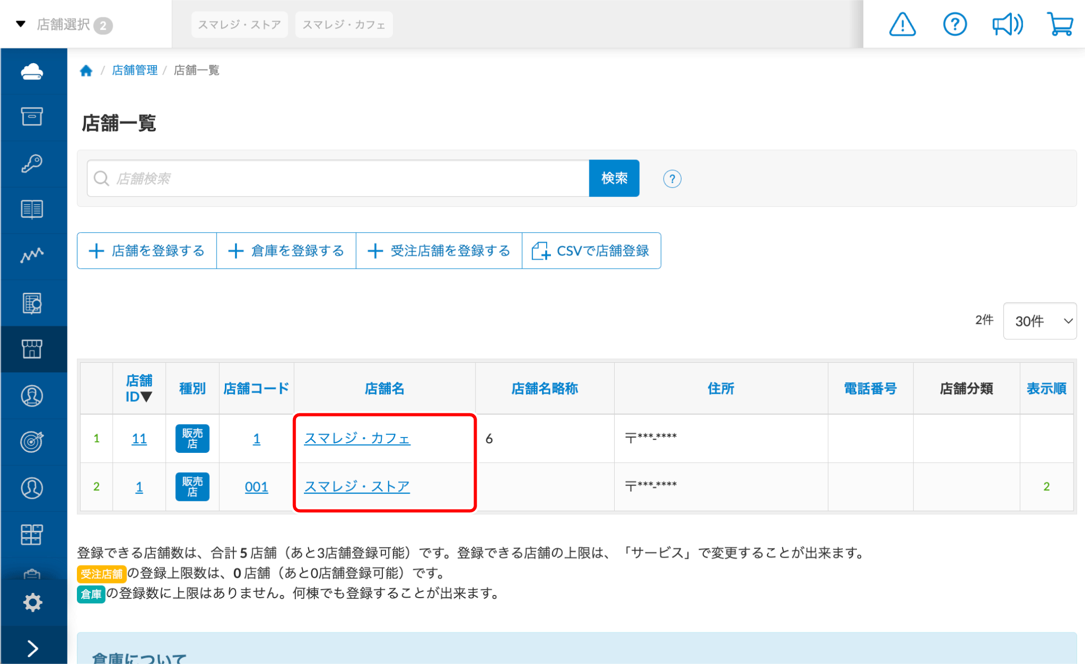Screen dimensions: 1085x664
Task: Open the sales graph icon in sidebar
Action: tap(32, 255)
